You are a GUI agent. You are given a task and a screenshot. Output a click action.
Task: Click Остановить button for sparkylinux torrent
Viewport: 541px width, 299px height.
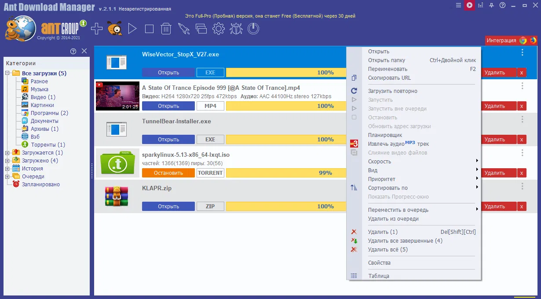point(168,173)
